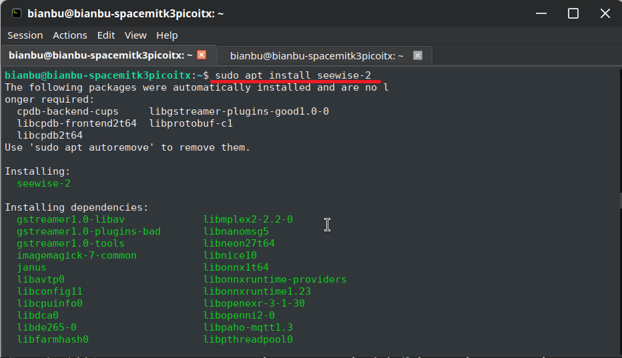The image size is (622, 358).
Task: Click the green 'seewise-2' package under Installing
Action: 43,183
